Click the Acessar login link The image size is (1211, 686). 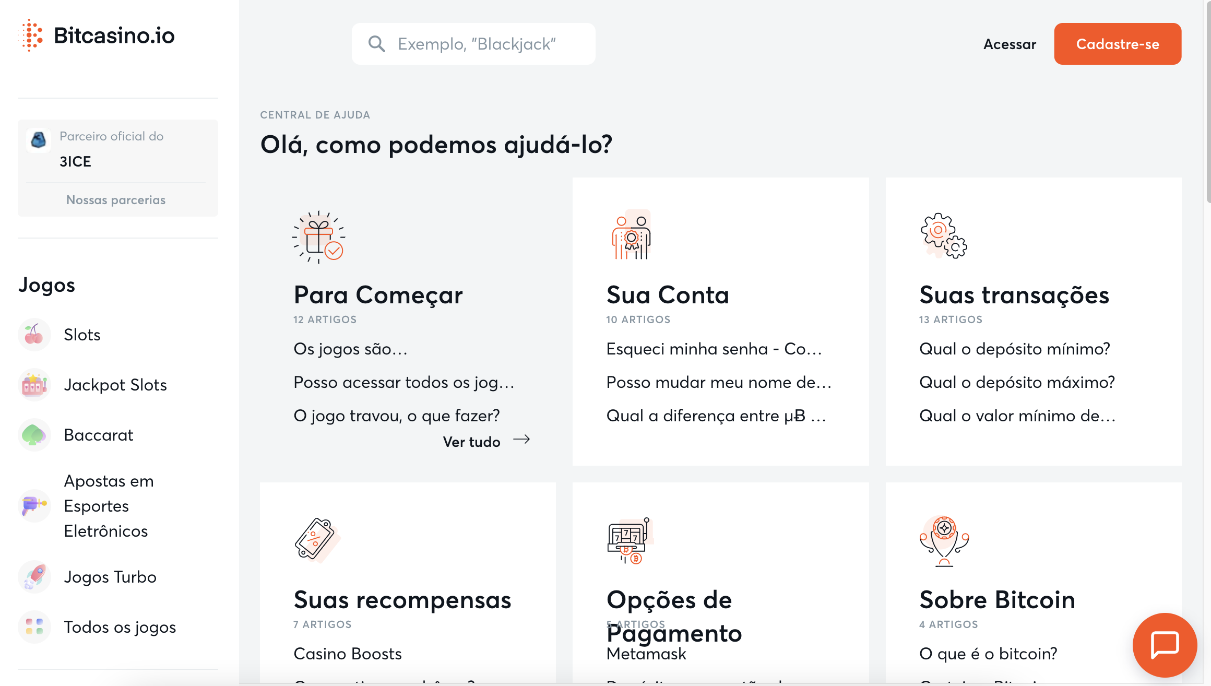pos(1010,44)
